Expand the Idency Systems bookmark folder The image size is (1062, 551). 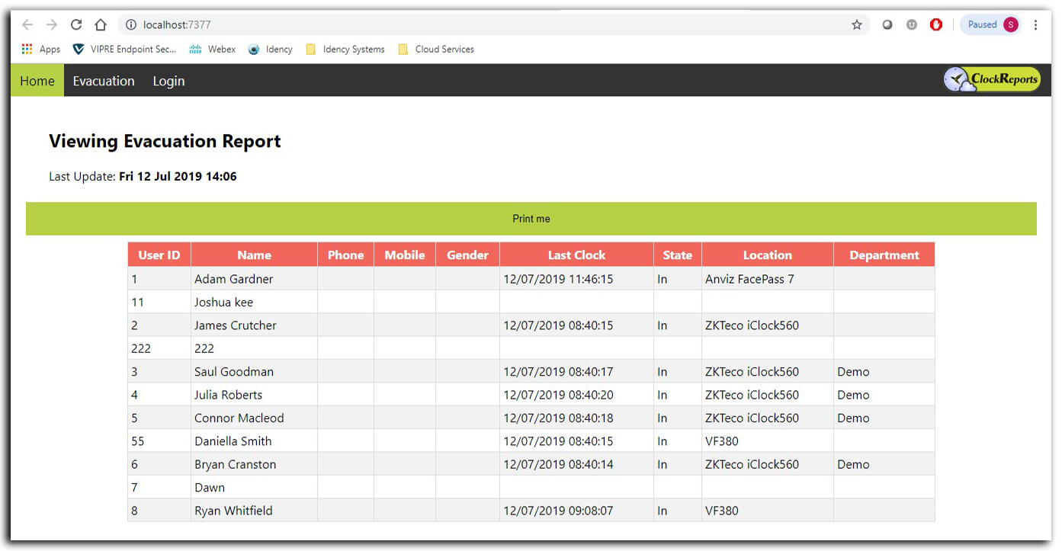[345, 49]
